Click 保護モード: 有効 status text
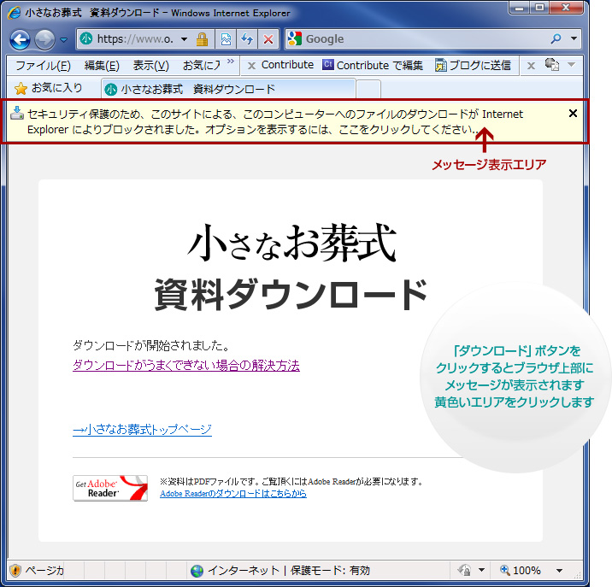Image resolution: width=612 pixels, height=587 pixels. pos(330,571)
